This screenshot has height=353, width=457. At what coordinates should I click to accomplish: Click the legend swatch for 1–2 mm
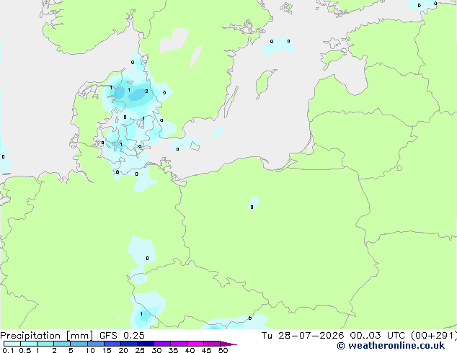45,344
